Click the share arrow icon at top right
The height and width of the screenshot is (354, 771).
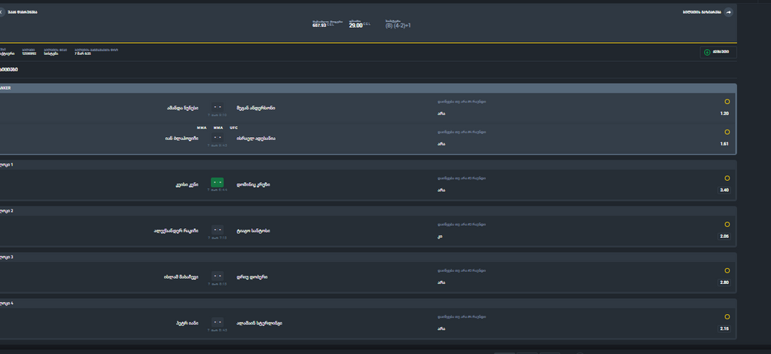click(x=728, y=12)
